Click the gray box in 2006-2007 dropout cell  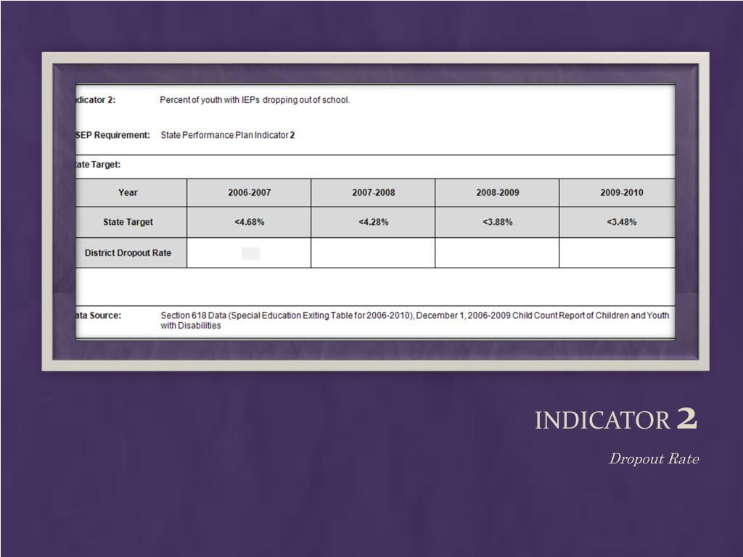(x=250, y=253)
